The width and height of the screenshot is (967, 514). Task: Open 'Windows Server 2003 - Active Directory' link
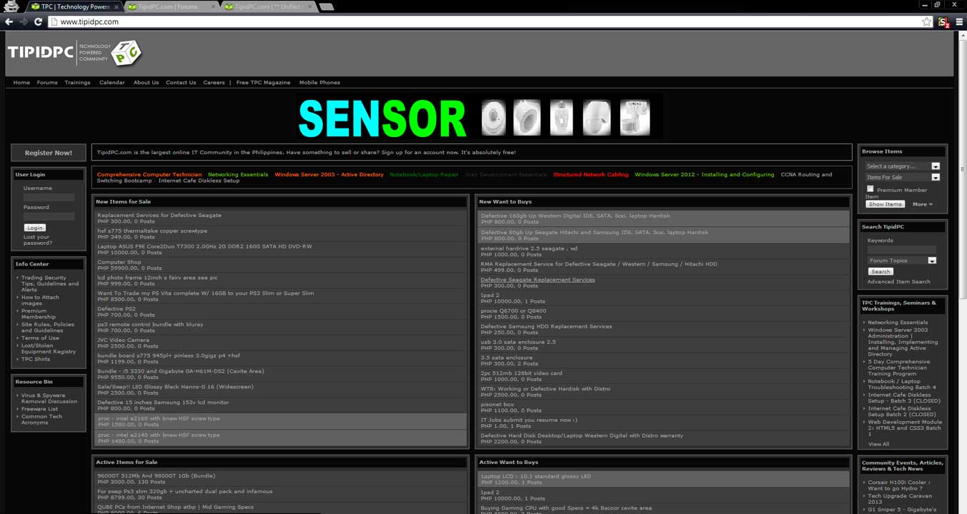329,174
